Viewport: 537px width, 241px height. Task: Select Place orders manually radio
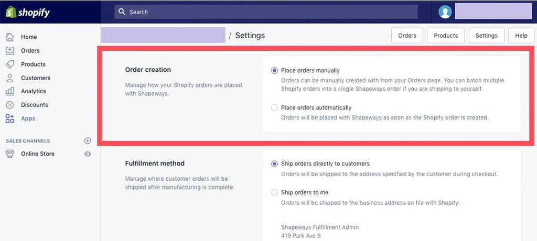tap(274, 71)
